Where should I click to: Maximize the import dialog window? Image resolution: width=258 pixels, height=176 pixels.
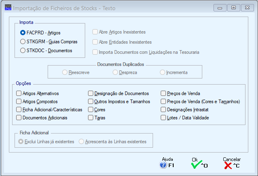click(233, 8)
